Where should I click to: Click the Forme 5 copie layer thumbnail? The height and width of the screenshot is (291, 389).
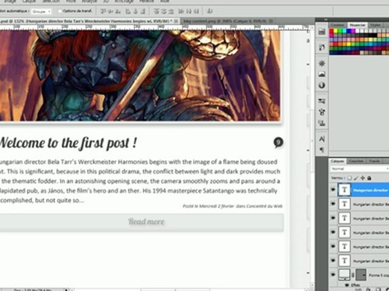(x=344, y=275)
